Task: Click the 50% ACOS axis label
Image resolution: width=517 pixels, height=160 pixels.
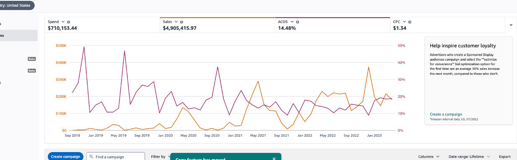Action: click(401, 45)
